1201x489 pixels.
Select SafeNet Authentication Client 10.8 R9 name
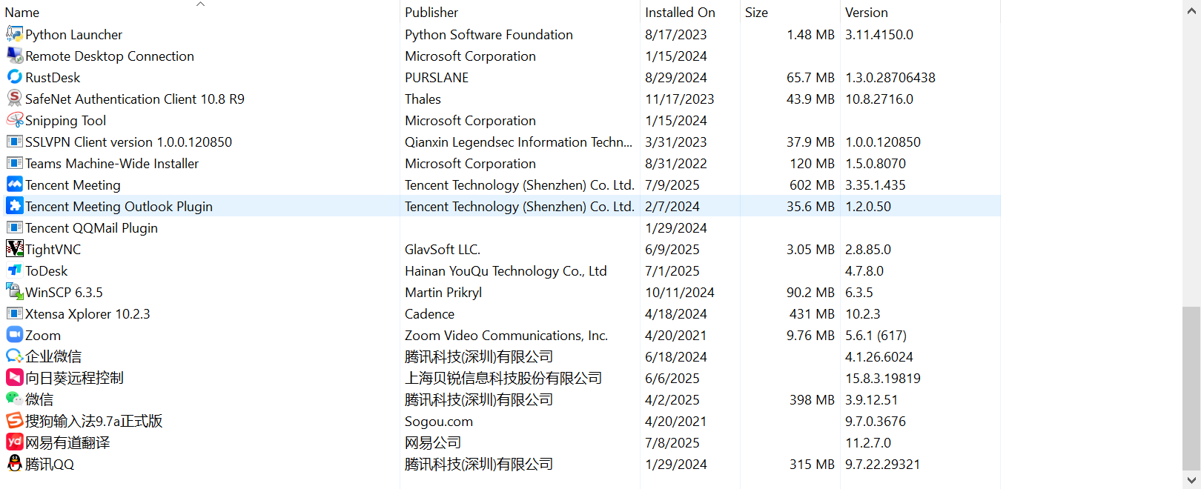tap(135, 99)
